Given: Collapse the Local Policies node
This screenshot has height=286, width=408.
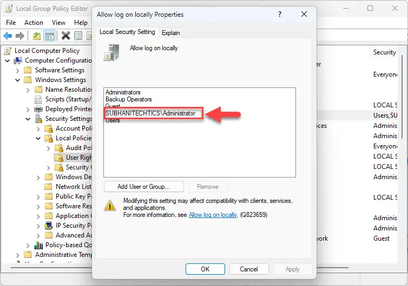Looking at the screenshot, I should click(x=38, y=138).
